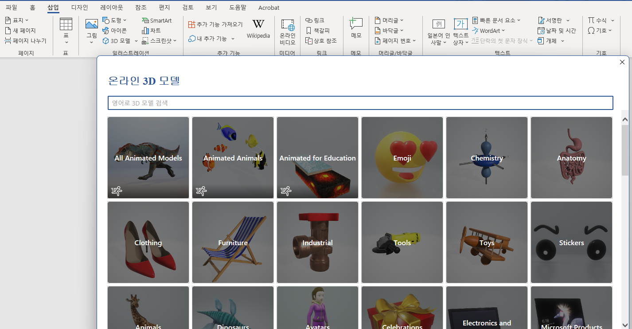The image size is (632, 329).
Task: Select the Anatomy 3D category
Action: pyautogui.click(x=571, y=157)
